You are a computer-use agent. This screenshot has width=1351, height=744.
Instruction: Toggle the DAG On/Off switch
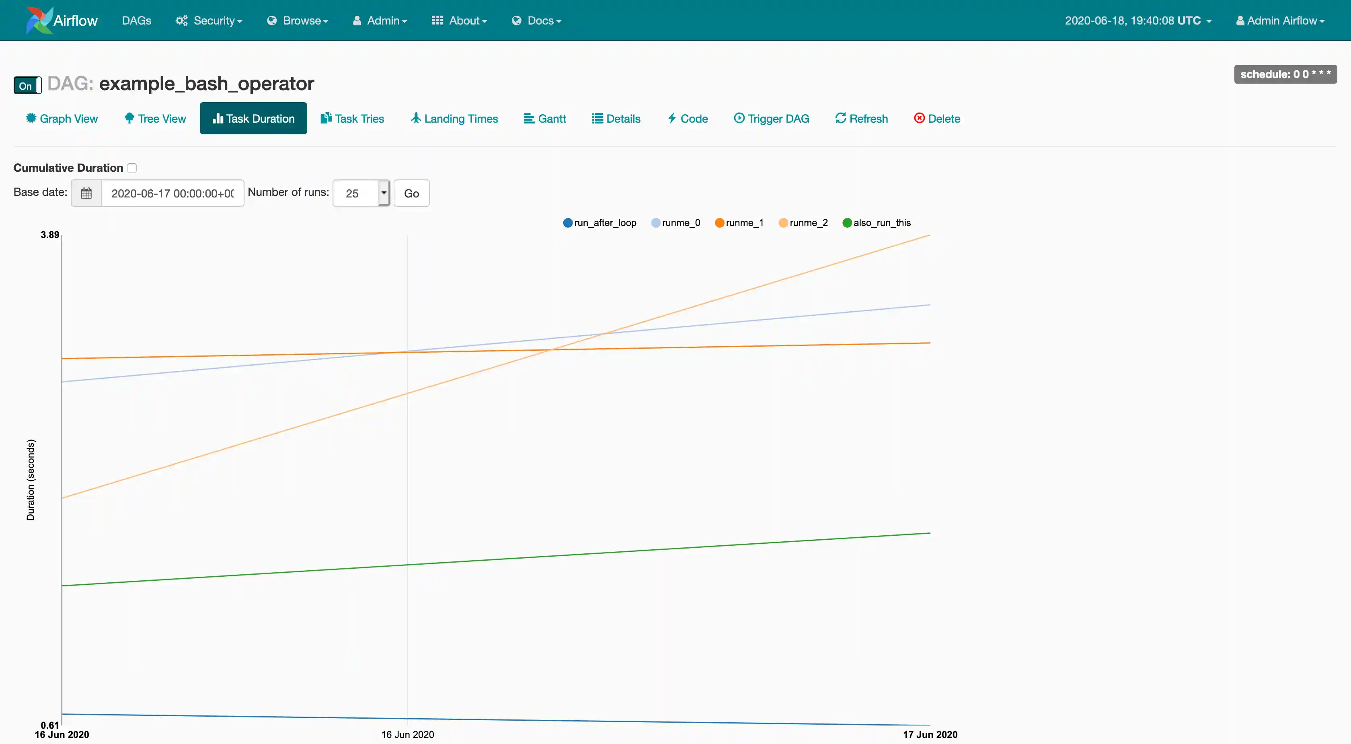coord(27,86)
